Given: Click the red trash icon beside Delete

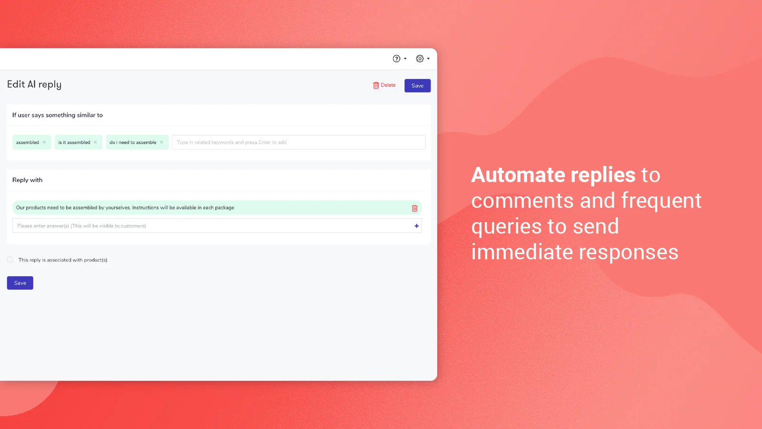Looking at the screenshot, I should (x=376, y=85).
